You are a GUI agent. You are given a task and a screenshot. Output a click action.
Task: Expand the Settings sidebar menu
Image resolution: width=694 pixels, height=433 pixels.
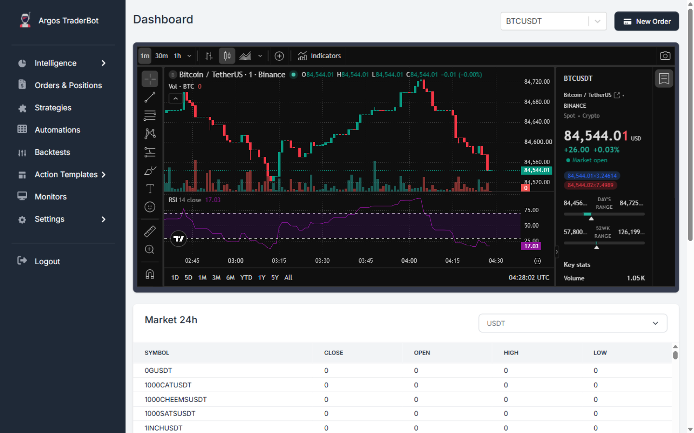point(63,219)
